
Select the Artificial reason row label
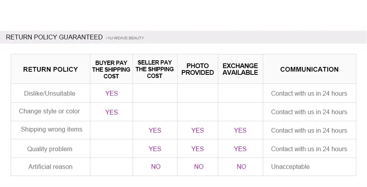click(51, 167)
